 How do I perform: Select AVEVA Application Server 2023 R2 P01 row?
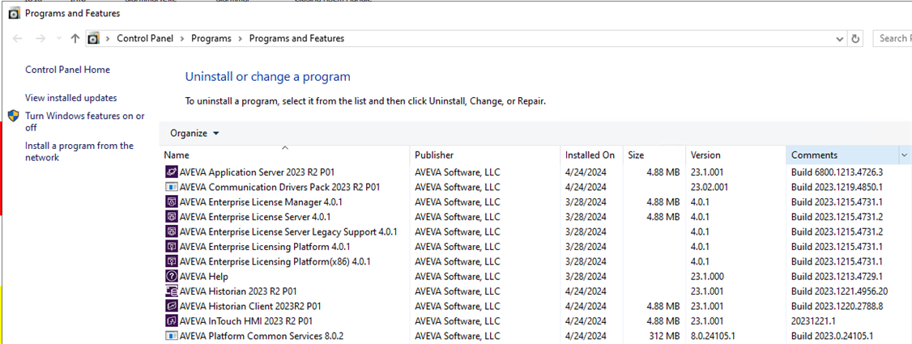click(535, 172)
